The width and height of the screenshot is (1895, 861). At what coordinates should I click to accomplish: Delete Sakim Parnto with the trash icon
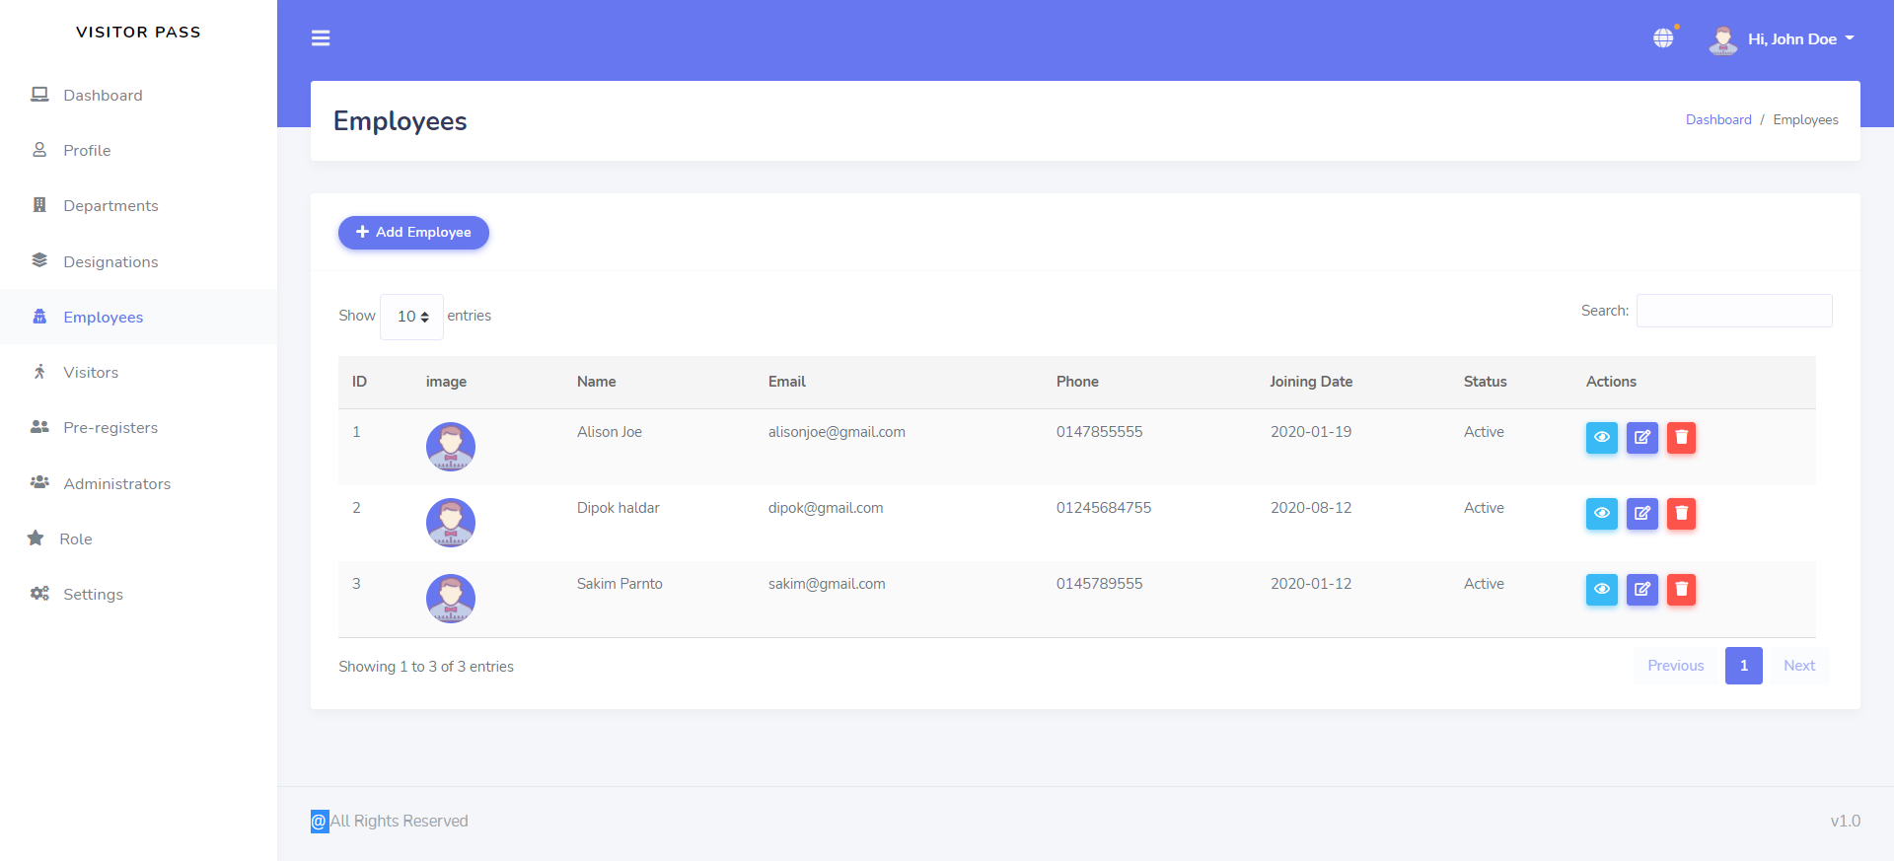tap(1681, 589)
